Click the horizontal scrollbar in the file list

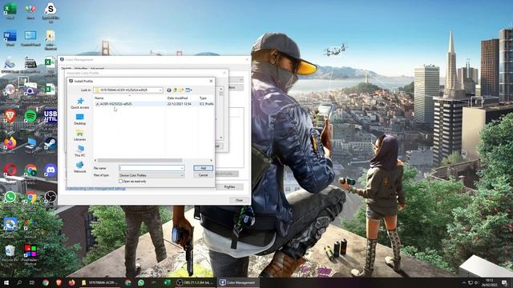[139, 160]
